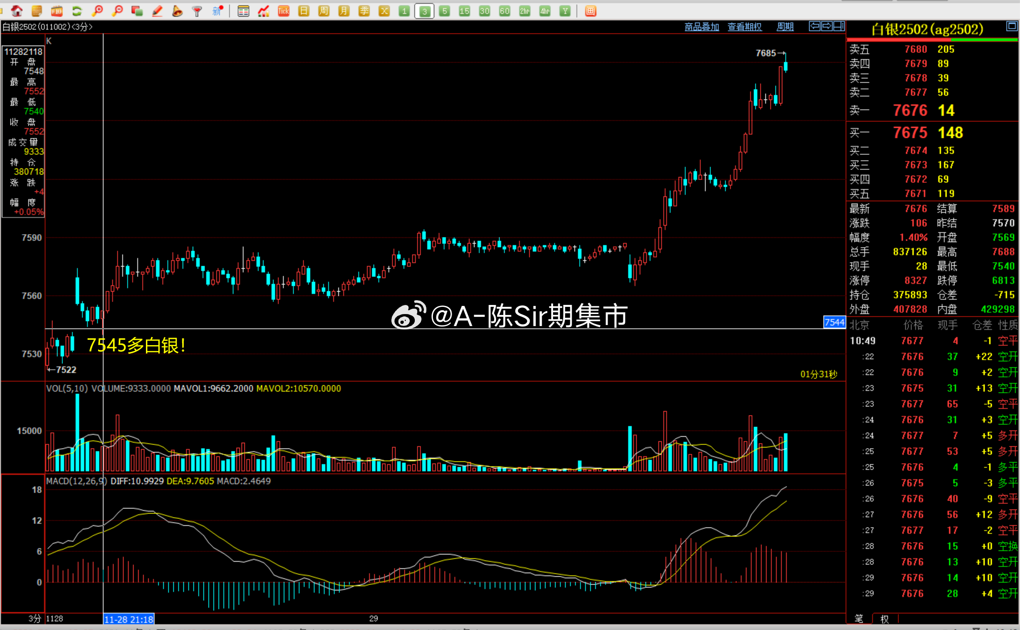Click the 白银2502(ag2502) panel title
Viewport: 1020px width, 630px height.
click(x=927, y=29)
